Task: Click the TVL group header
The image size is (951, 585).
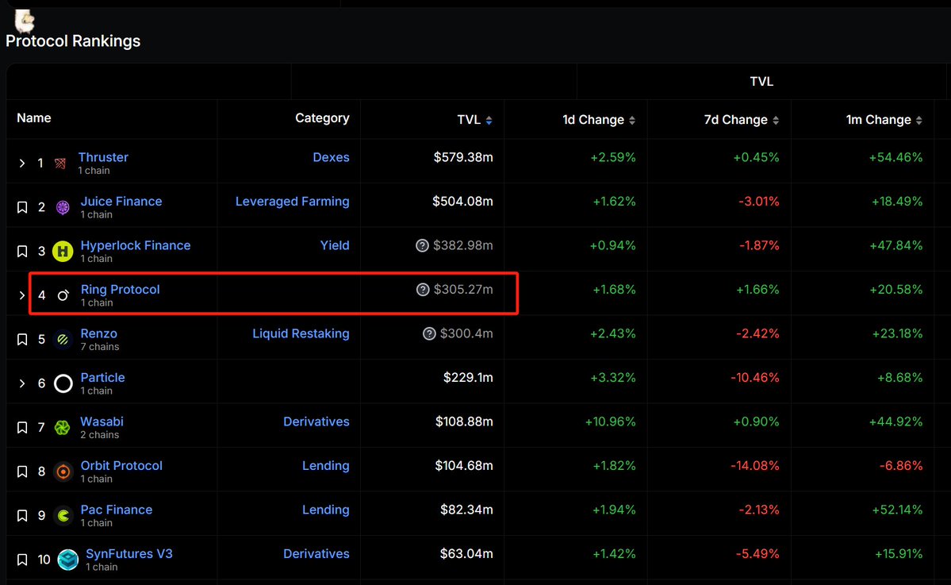Action: [x=761, y=81]
